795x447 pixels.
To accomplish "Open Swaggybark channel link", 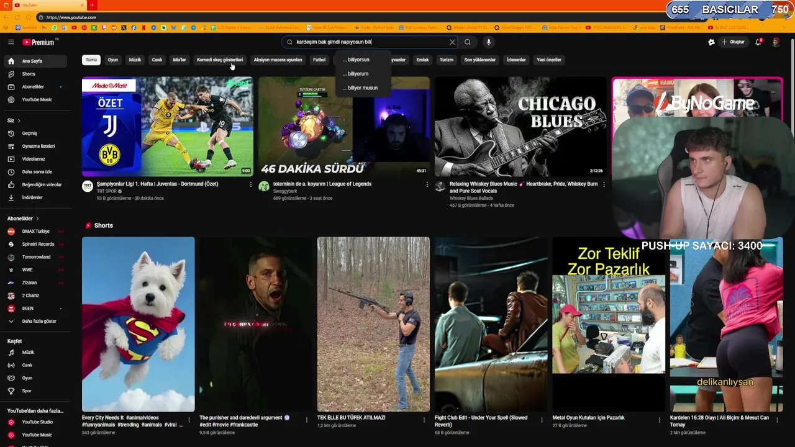I will [285, 191].
